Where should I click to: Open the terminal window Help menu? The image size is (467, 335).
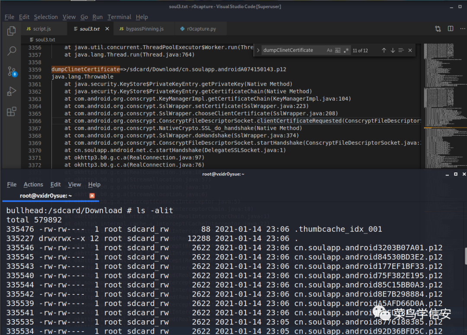coord(94,184)
